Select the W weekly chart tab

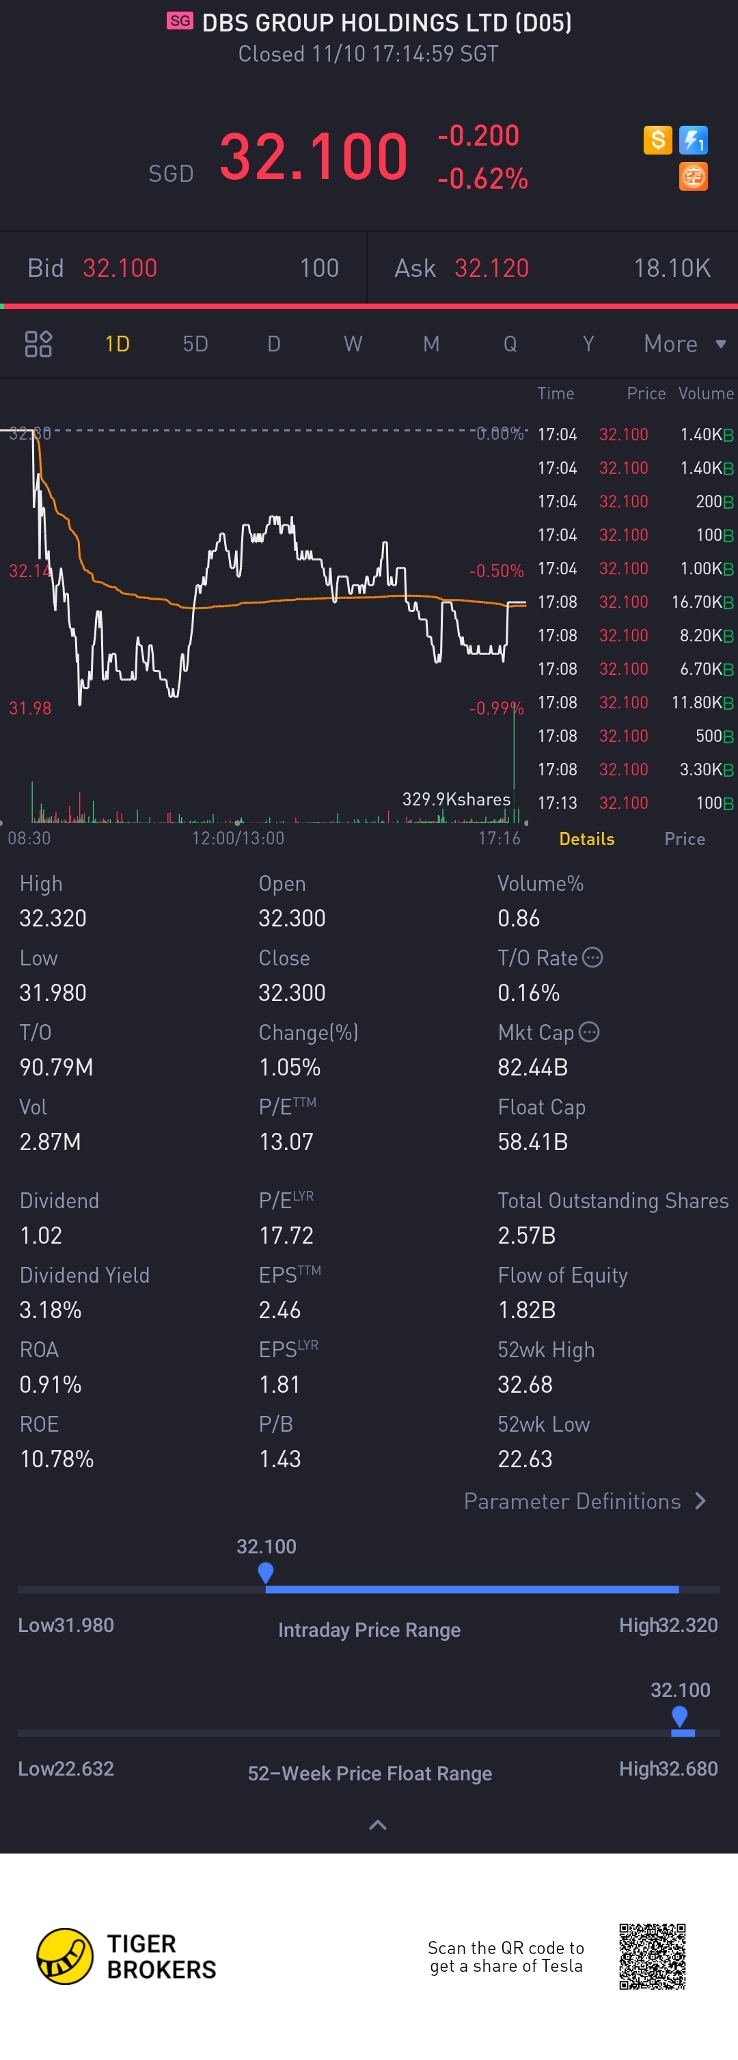pyautogui.click(x=353, y=344)
